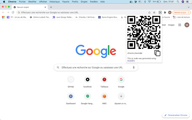Start voice search with microphone icon
The width and height of the screenshot is (192, 120).
pos(134,67)
